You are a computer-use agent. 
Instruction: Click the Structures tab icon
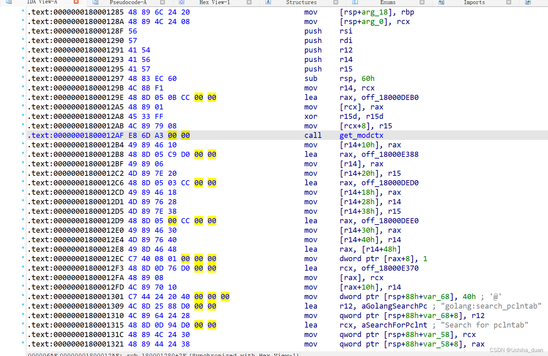tap(268, 2)
